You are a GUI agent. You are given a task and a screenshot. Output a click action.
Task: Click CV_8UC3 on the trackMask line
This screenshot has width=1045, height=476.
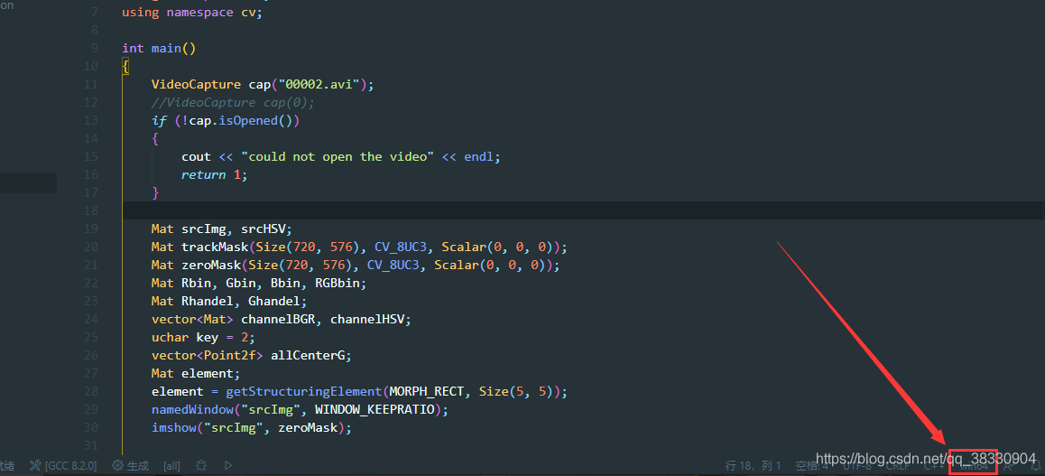[401, 246]
